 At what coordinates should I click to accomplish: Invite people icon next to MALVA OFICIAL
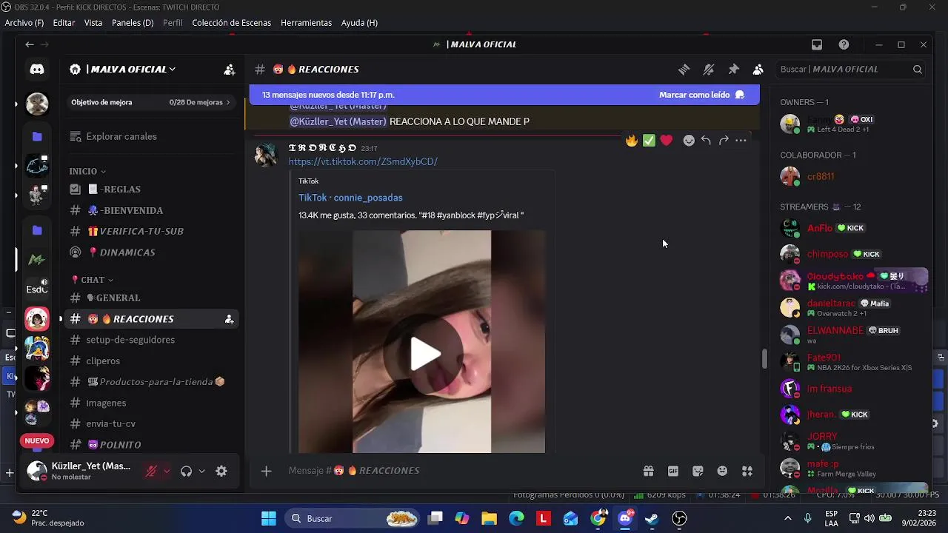click(230, 70)
